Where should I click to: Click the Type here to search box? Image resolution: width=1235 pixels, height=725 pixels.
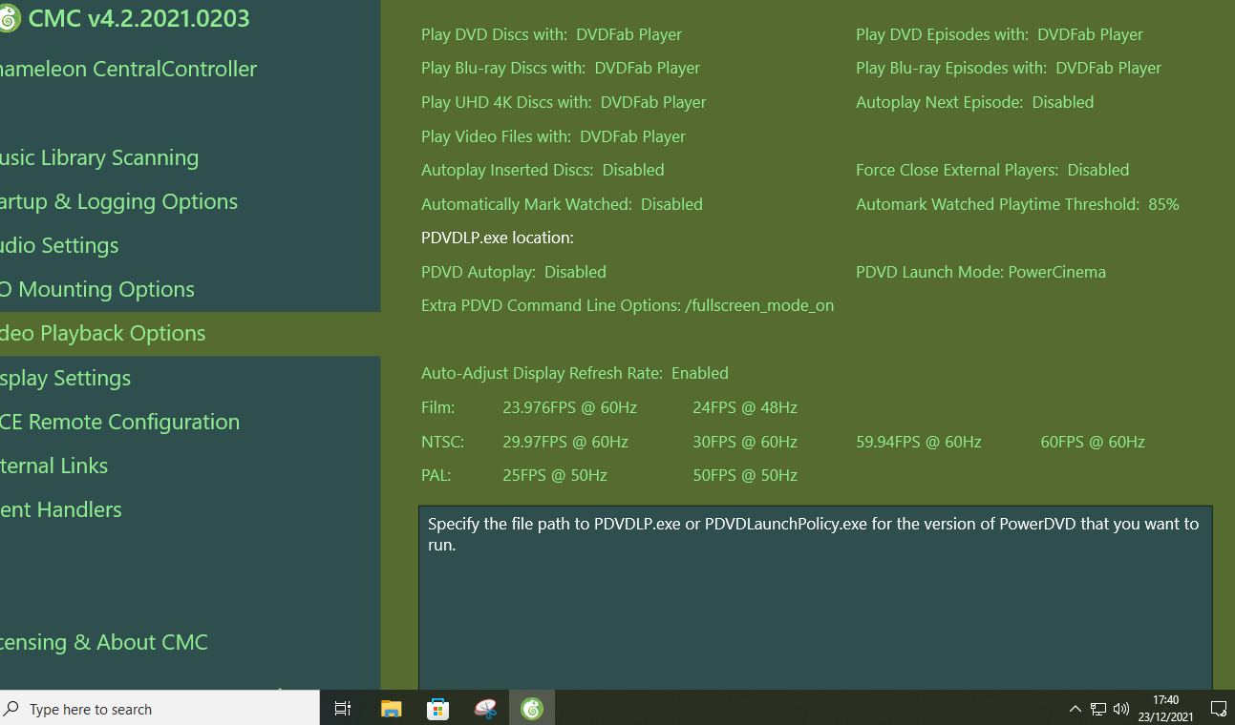(x=160, y=709)
